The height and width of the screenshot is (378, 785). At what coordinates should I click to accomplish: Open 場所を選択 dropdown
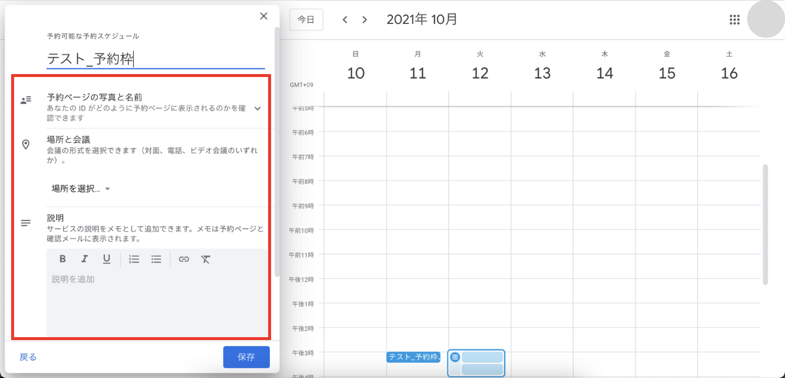click(81, 188)
